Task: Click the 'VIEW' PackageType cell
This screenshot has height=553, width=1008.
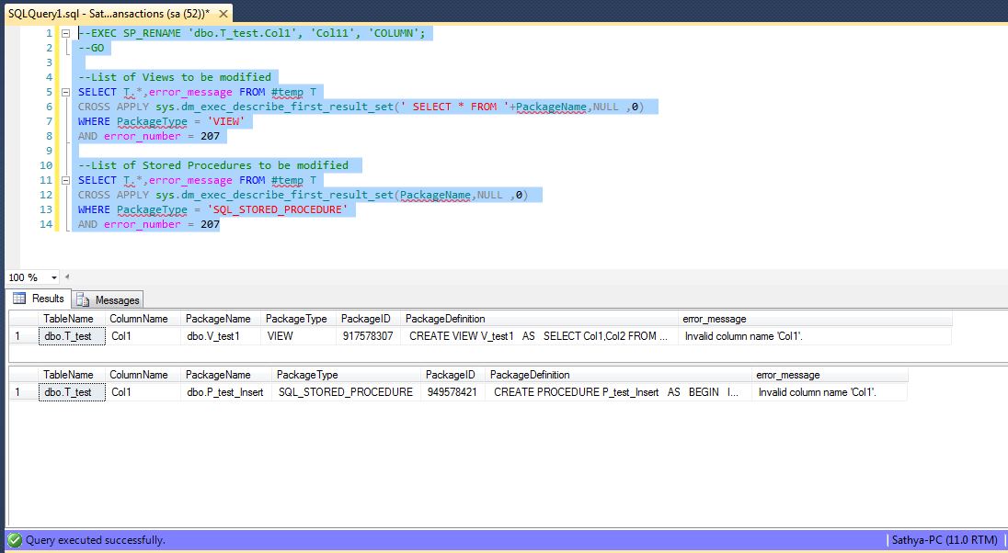Action: [x=298, y=336]
